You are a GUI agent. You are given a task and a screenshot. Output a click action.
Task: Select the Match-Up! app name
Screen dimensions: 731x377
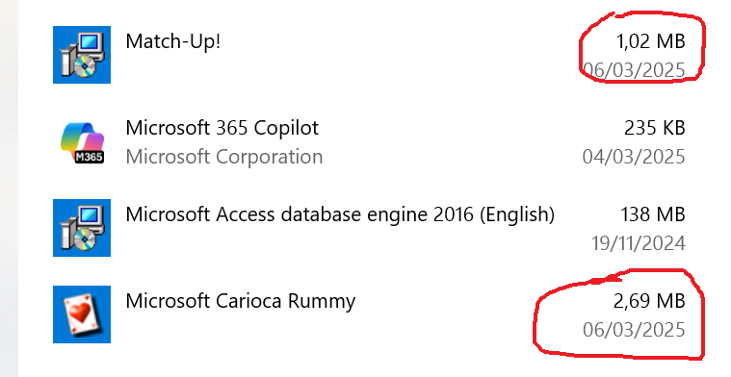[x=173, y=41]
